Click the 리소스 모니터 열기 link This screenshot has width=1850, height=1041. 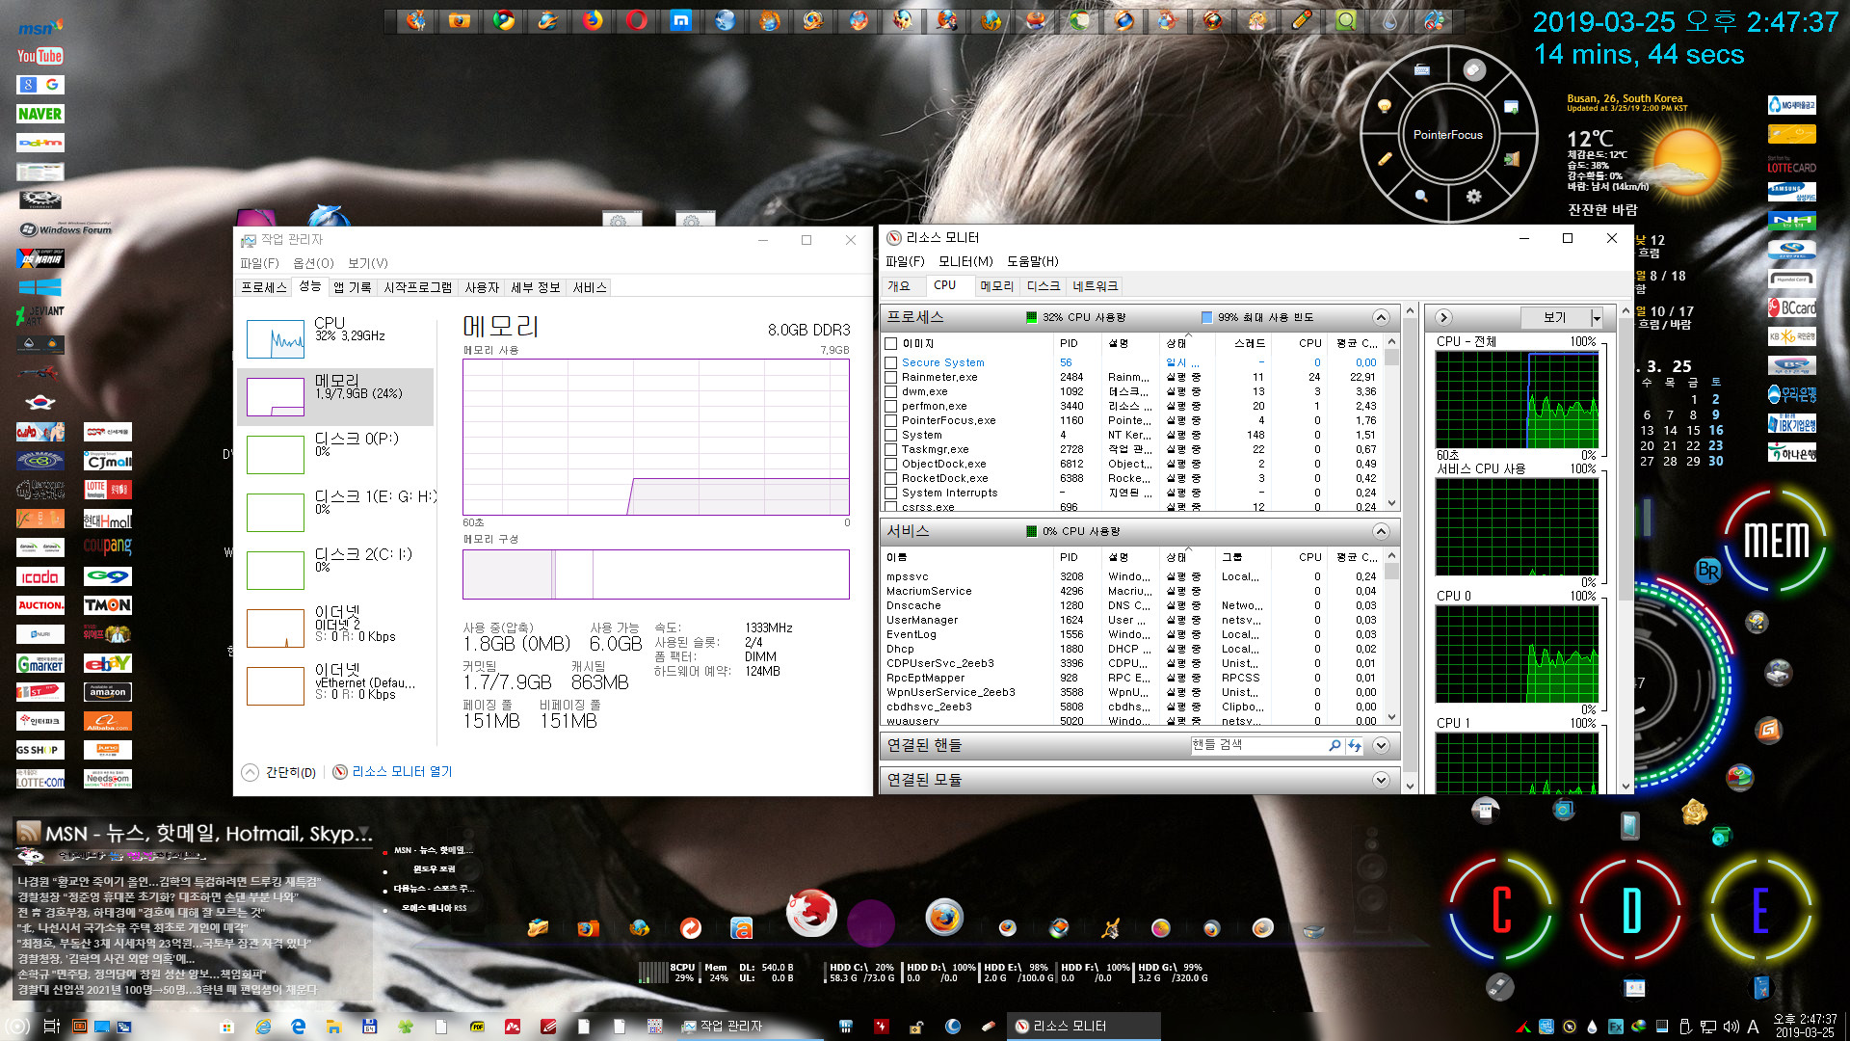402,772
